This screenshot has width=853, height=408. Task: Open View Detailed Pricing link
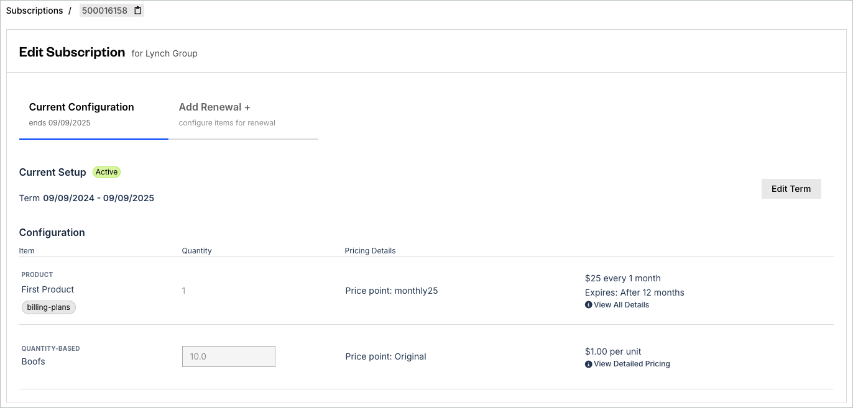tap(632, 364)
